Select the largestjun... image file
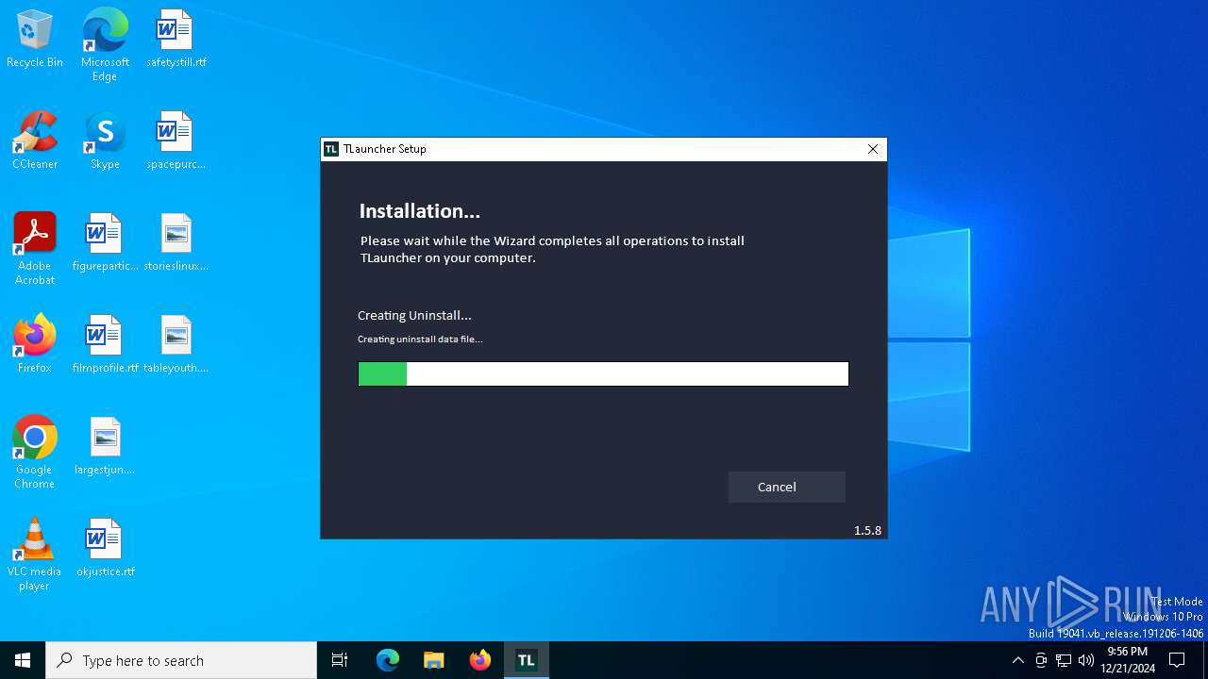This screenshot has width=1208, height=679. point(105,447)
